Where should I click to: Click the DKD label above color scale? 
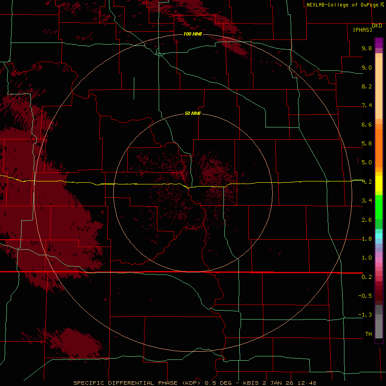pyautogui.click(x=377, y=25)
